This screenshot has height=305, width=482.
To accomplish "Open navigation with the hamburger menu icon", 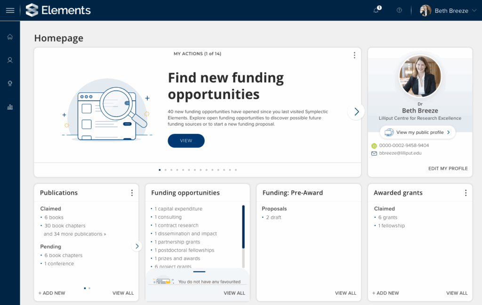I will pos(10,10).
